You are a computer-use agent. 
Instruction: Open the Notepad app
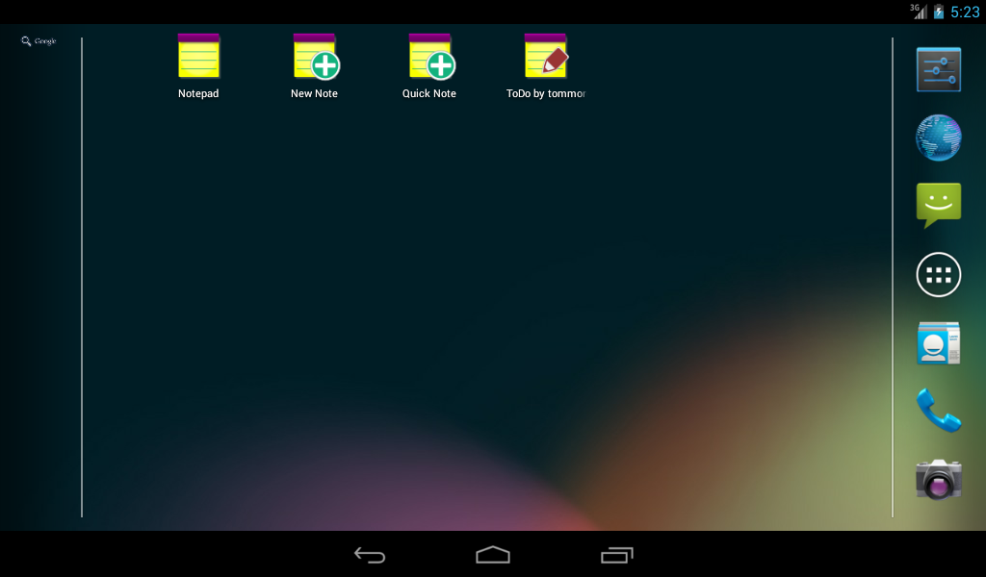(197, 60)
